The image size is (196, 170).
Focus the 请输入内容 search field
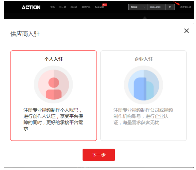pyautogui.click(x=156, y=7)
